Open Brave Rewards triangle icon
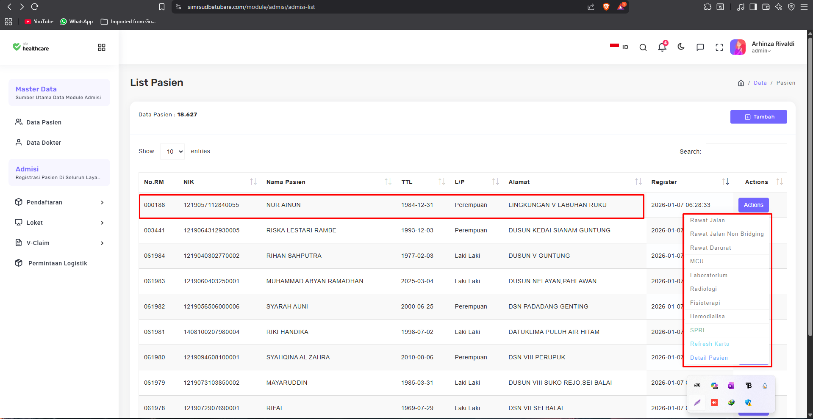Image resolution: width=813 pixels, height=419 pixels. (x=621, y=6)
